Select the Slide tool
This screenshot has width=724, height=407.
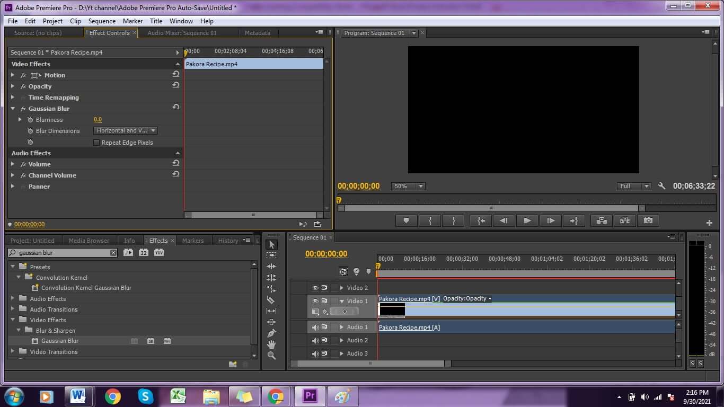[271, 322]
